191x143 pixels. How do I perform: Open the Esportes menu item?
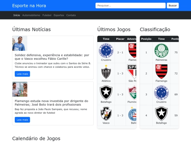(x=59, y=15)
